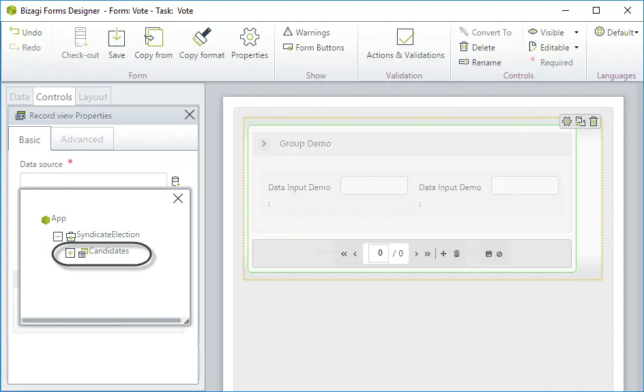644x392 pixels.
Task: Select SyndicateElection entity in tree
Action: [x=108, y=235]
